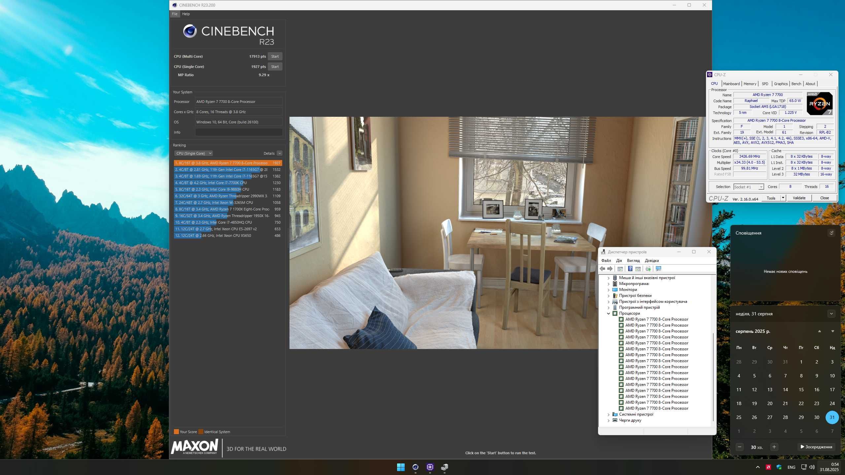Image resolution: width=845 pixels, height=475 pixels.
Task: Click the notification settings icon in Сповіщення panel
Action: [x=831, y=233]
